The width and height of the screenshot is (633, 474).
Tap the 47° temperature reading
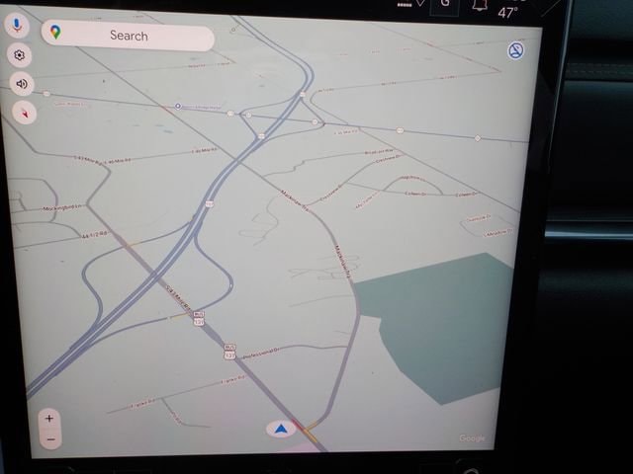coord(507,12)
